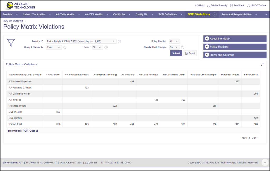
Task: Expand the Policy Enabled section
Action: pos(235,47)
